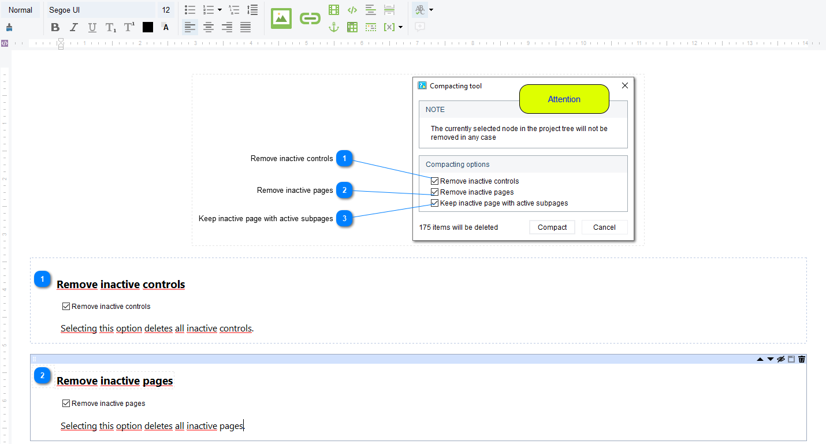Toggle italic formatting
This screenshot has height=444, width=826.
point(74,27)
